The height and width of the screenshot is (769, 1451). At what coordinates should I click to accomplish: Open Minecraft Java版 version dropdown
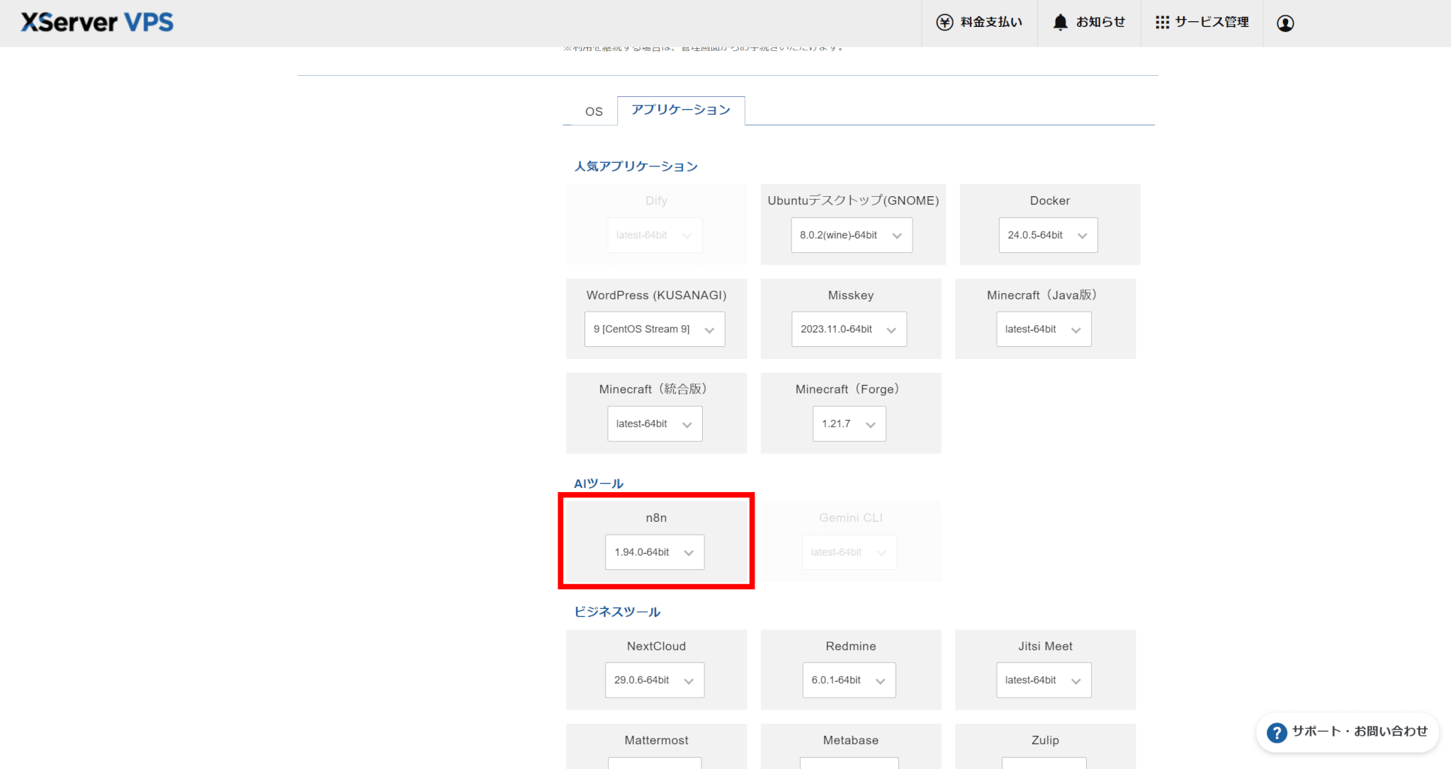[x=1044, y=329]
